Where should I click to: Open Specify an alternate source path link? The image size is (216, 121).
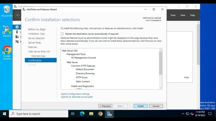(77, 97)
